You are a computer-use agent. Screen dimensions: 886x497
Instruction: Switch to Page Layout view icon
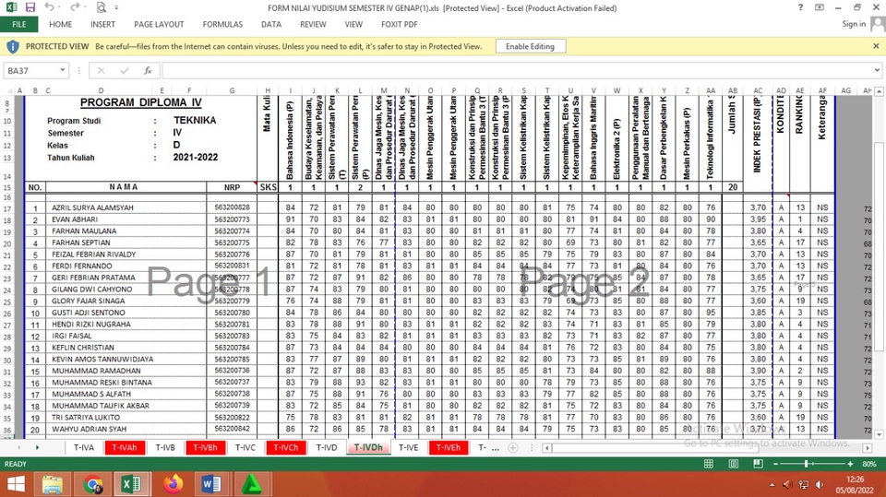(734, 464)
